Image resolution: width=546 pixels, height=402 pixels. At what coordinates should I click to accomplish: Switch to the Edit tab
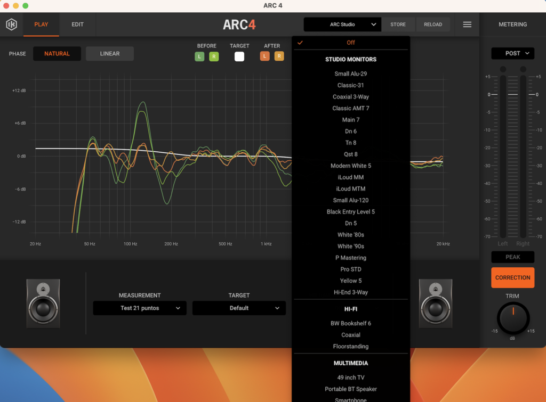[78, 24]
